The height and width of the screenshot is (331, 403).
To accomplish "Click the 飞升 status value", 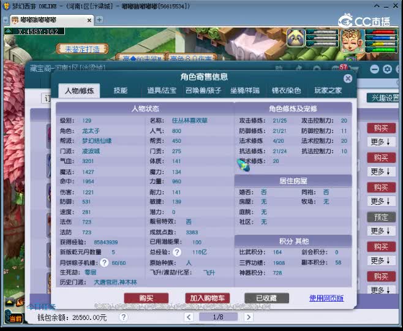I will coord(209,272).
